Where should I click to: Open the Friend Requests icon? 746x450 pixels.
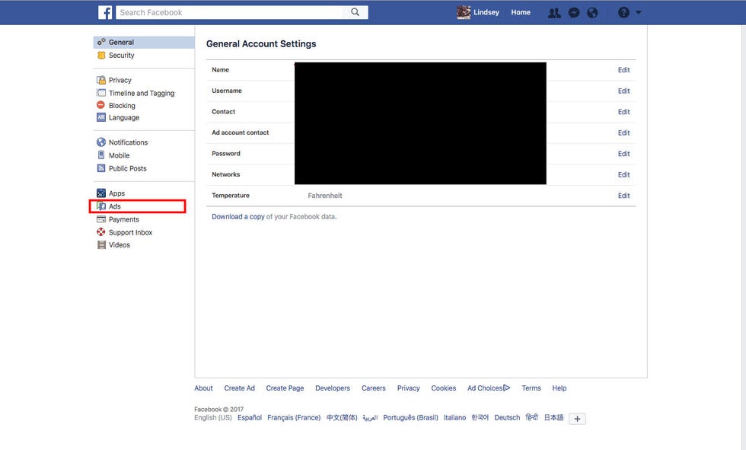coord(554,13)
